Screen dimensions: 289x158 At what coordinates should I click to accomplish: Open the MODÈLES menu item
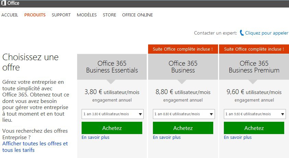click(x=87, y=15)
